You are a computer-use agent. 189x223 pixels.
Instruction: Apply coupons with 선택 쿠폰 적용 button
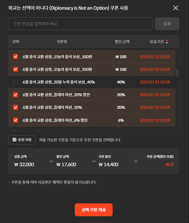tap(94, 210)
